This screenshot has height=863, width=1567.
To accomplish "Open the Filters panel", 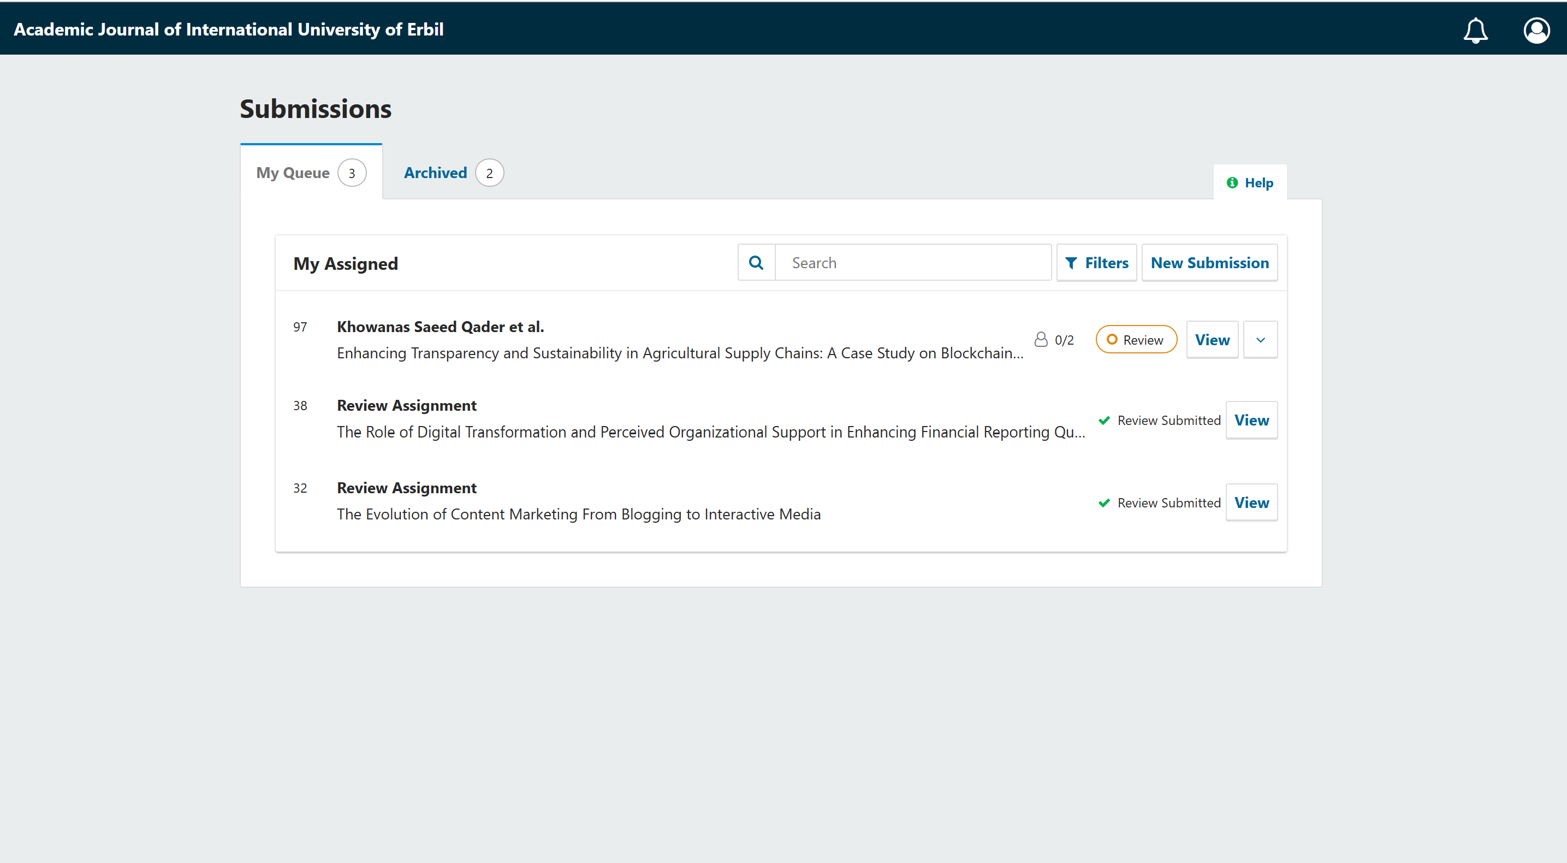I will pos(1096,262).
